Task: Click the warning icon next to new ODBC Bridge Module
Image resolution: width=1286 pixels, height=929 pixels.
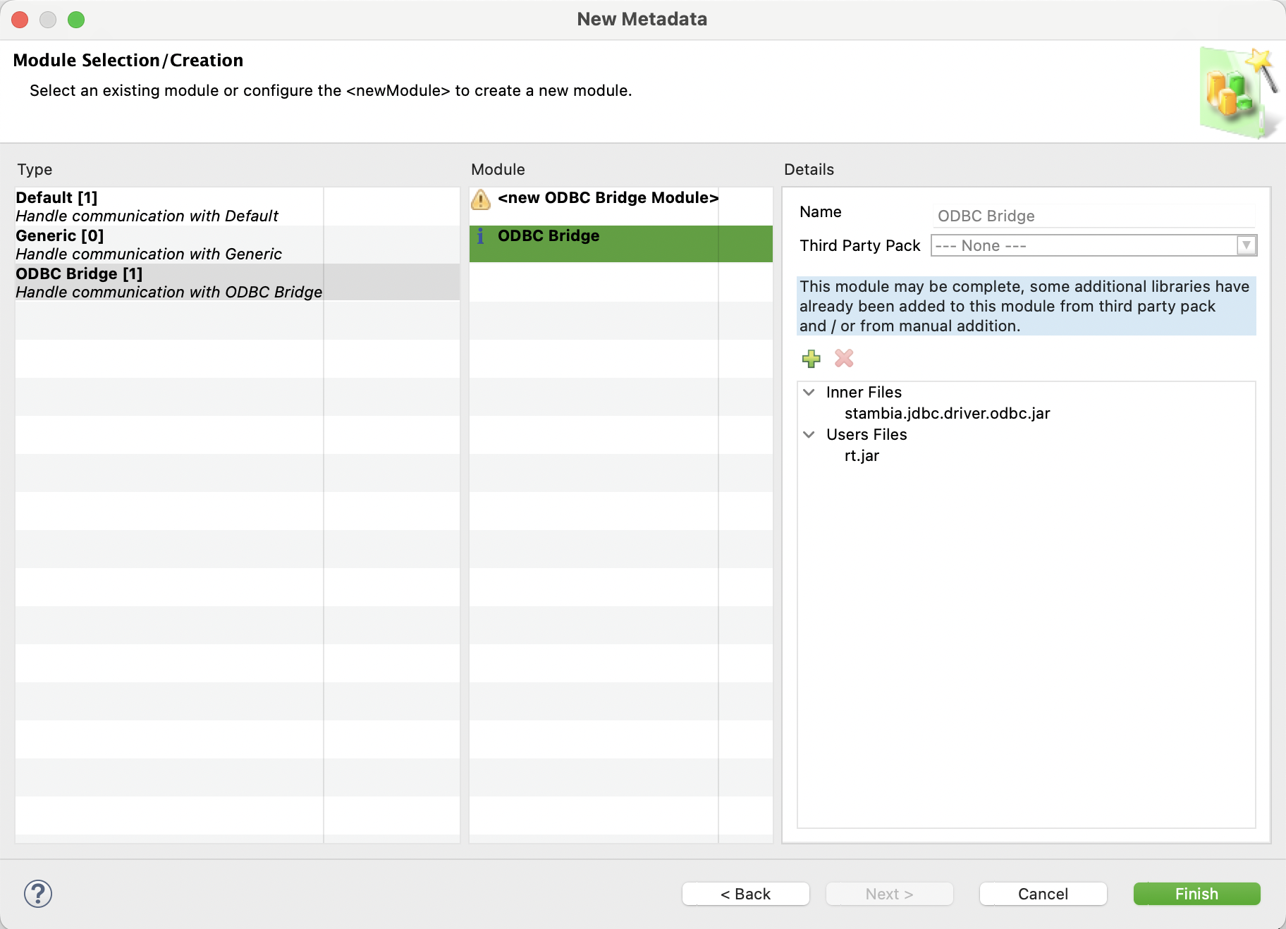Action: (480, 199)
